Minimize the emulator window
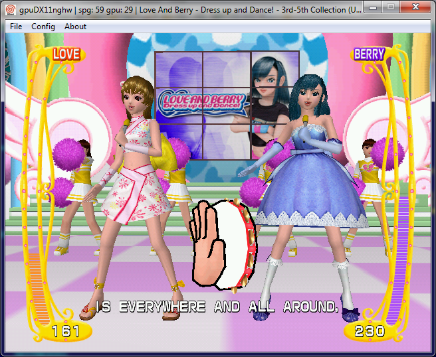 (x=373, y=7)
